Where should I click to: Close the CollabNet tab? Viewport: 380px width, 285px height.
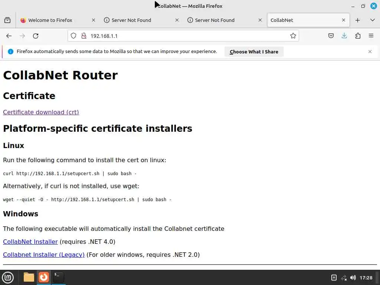343,20
